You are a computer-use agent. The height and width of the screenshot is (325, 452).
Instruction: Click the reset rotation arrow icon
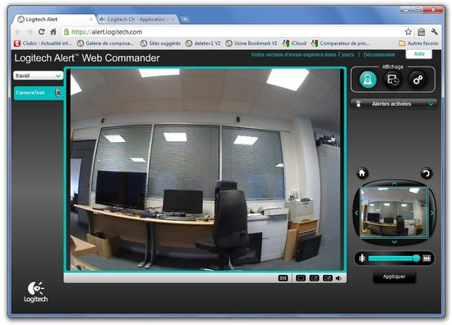(x=426, y=173)
